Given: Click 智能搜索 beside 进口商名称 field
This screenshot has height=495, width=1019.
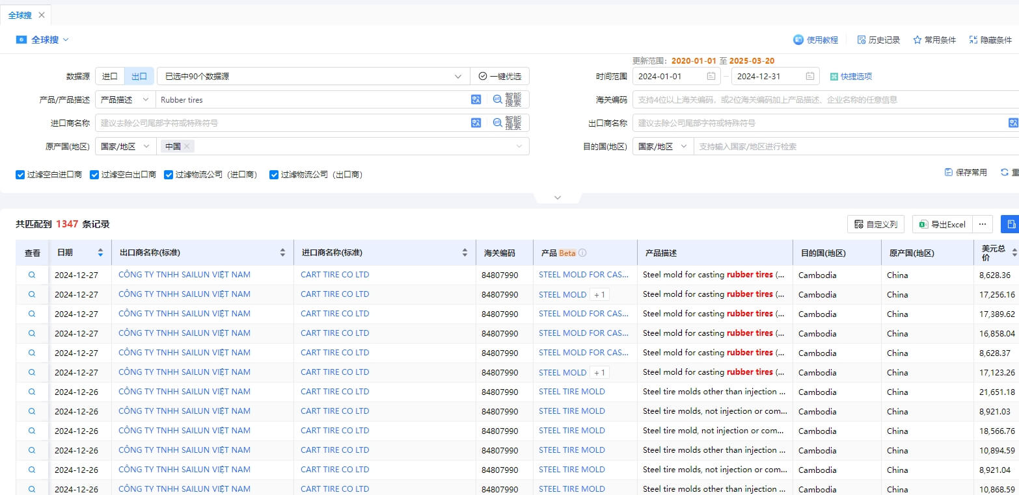Looking at the screenshot, I should click(507, 123).
